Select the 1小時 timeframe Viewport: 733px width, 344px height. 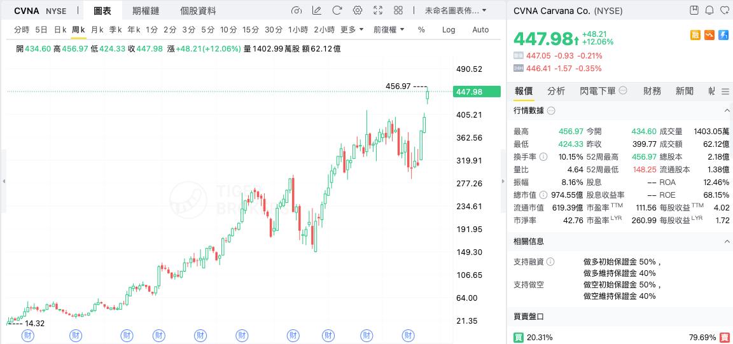[298, 29]
